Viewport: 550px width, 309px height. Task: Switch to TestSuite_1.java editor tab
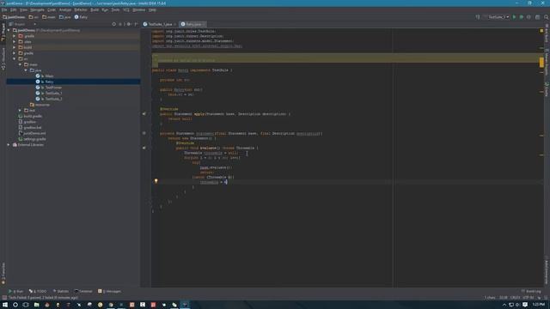tap(159, 24)
